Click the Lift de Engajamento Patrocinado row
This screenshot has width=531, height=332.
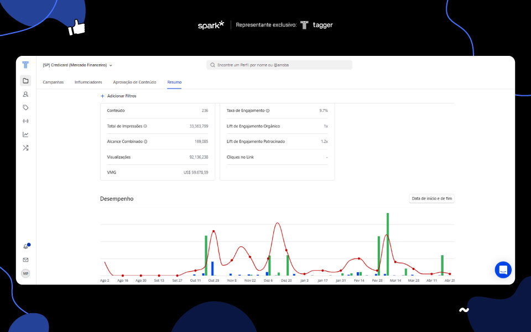pyautogui.click(x=277, y=142)
